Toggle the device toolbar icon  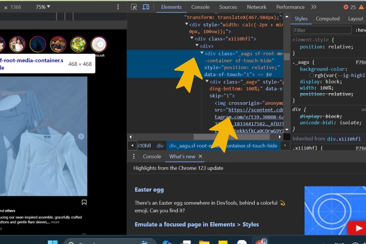[x=146, y=7]
